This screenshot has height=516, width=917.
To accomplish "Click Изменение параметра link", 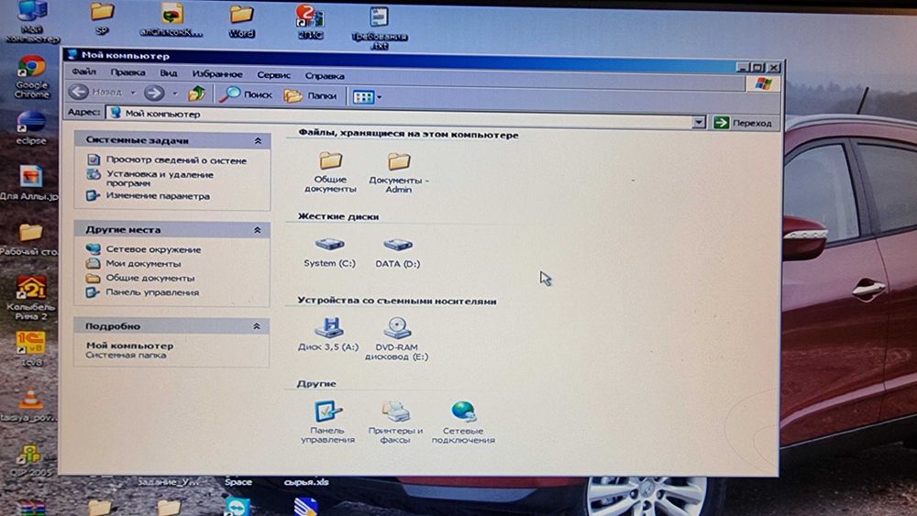I will 148,196.
